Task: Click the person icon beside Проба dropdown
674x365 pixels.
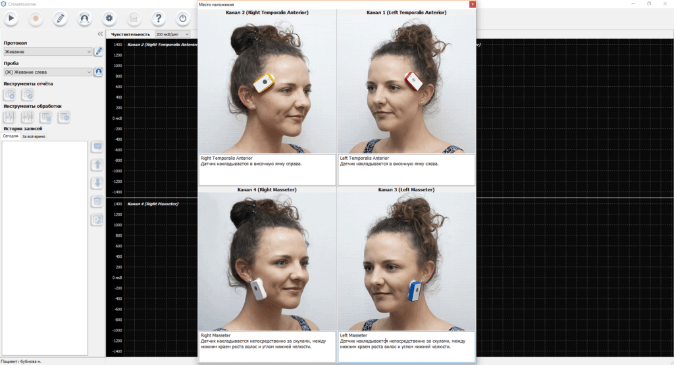Action: point(99,72)
